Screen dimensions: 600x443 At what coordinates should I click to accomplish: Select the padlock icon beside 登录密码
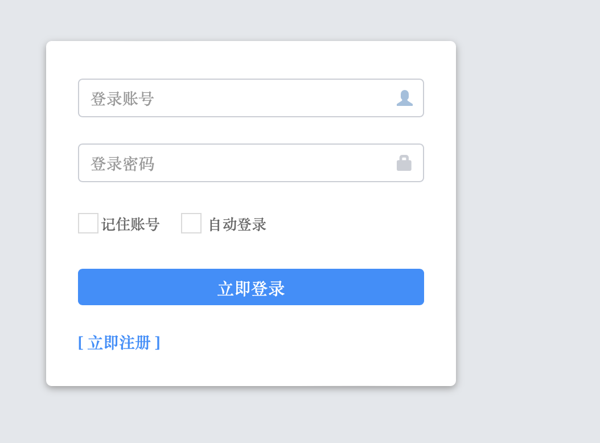[x=404, y=163]
